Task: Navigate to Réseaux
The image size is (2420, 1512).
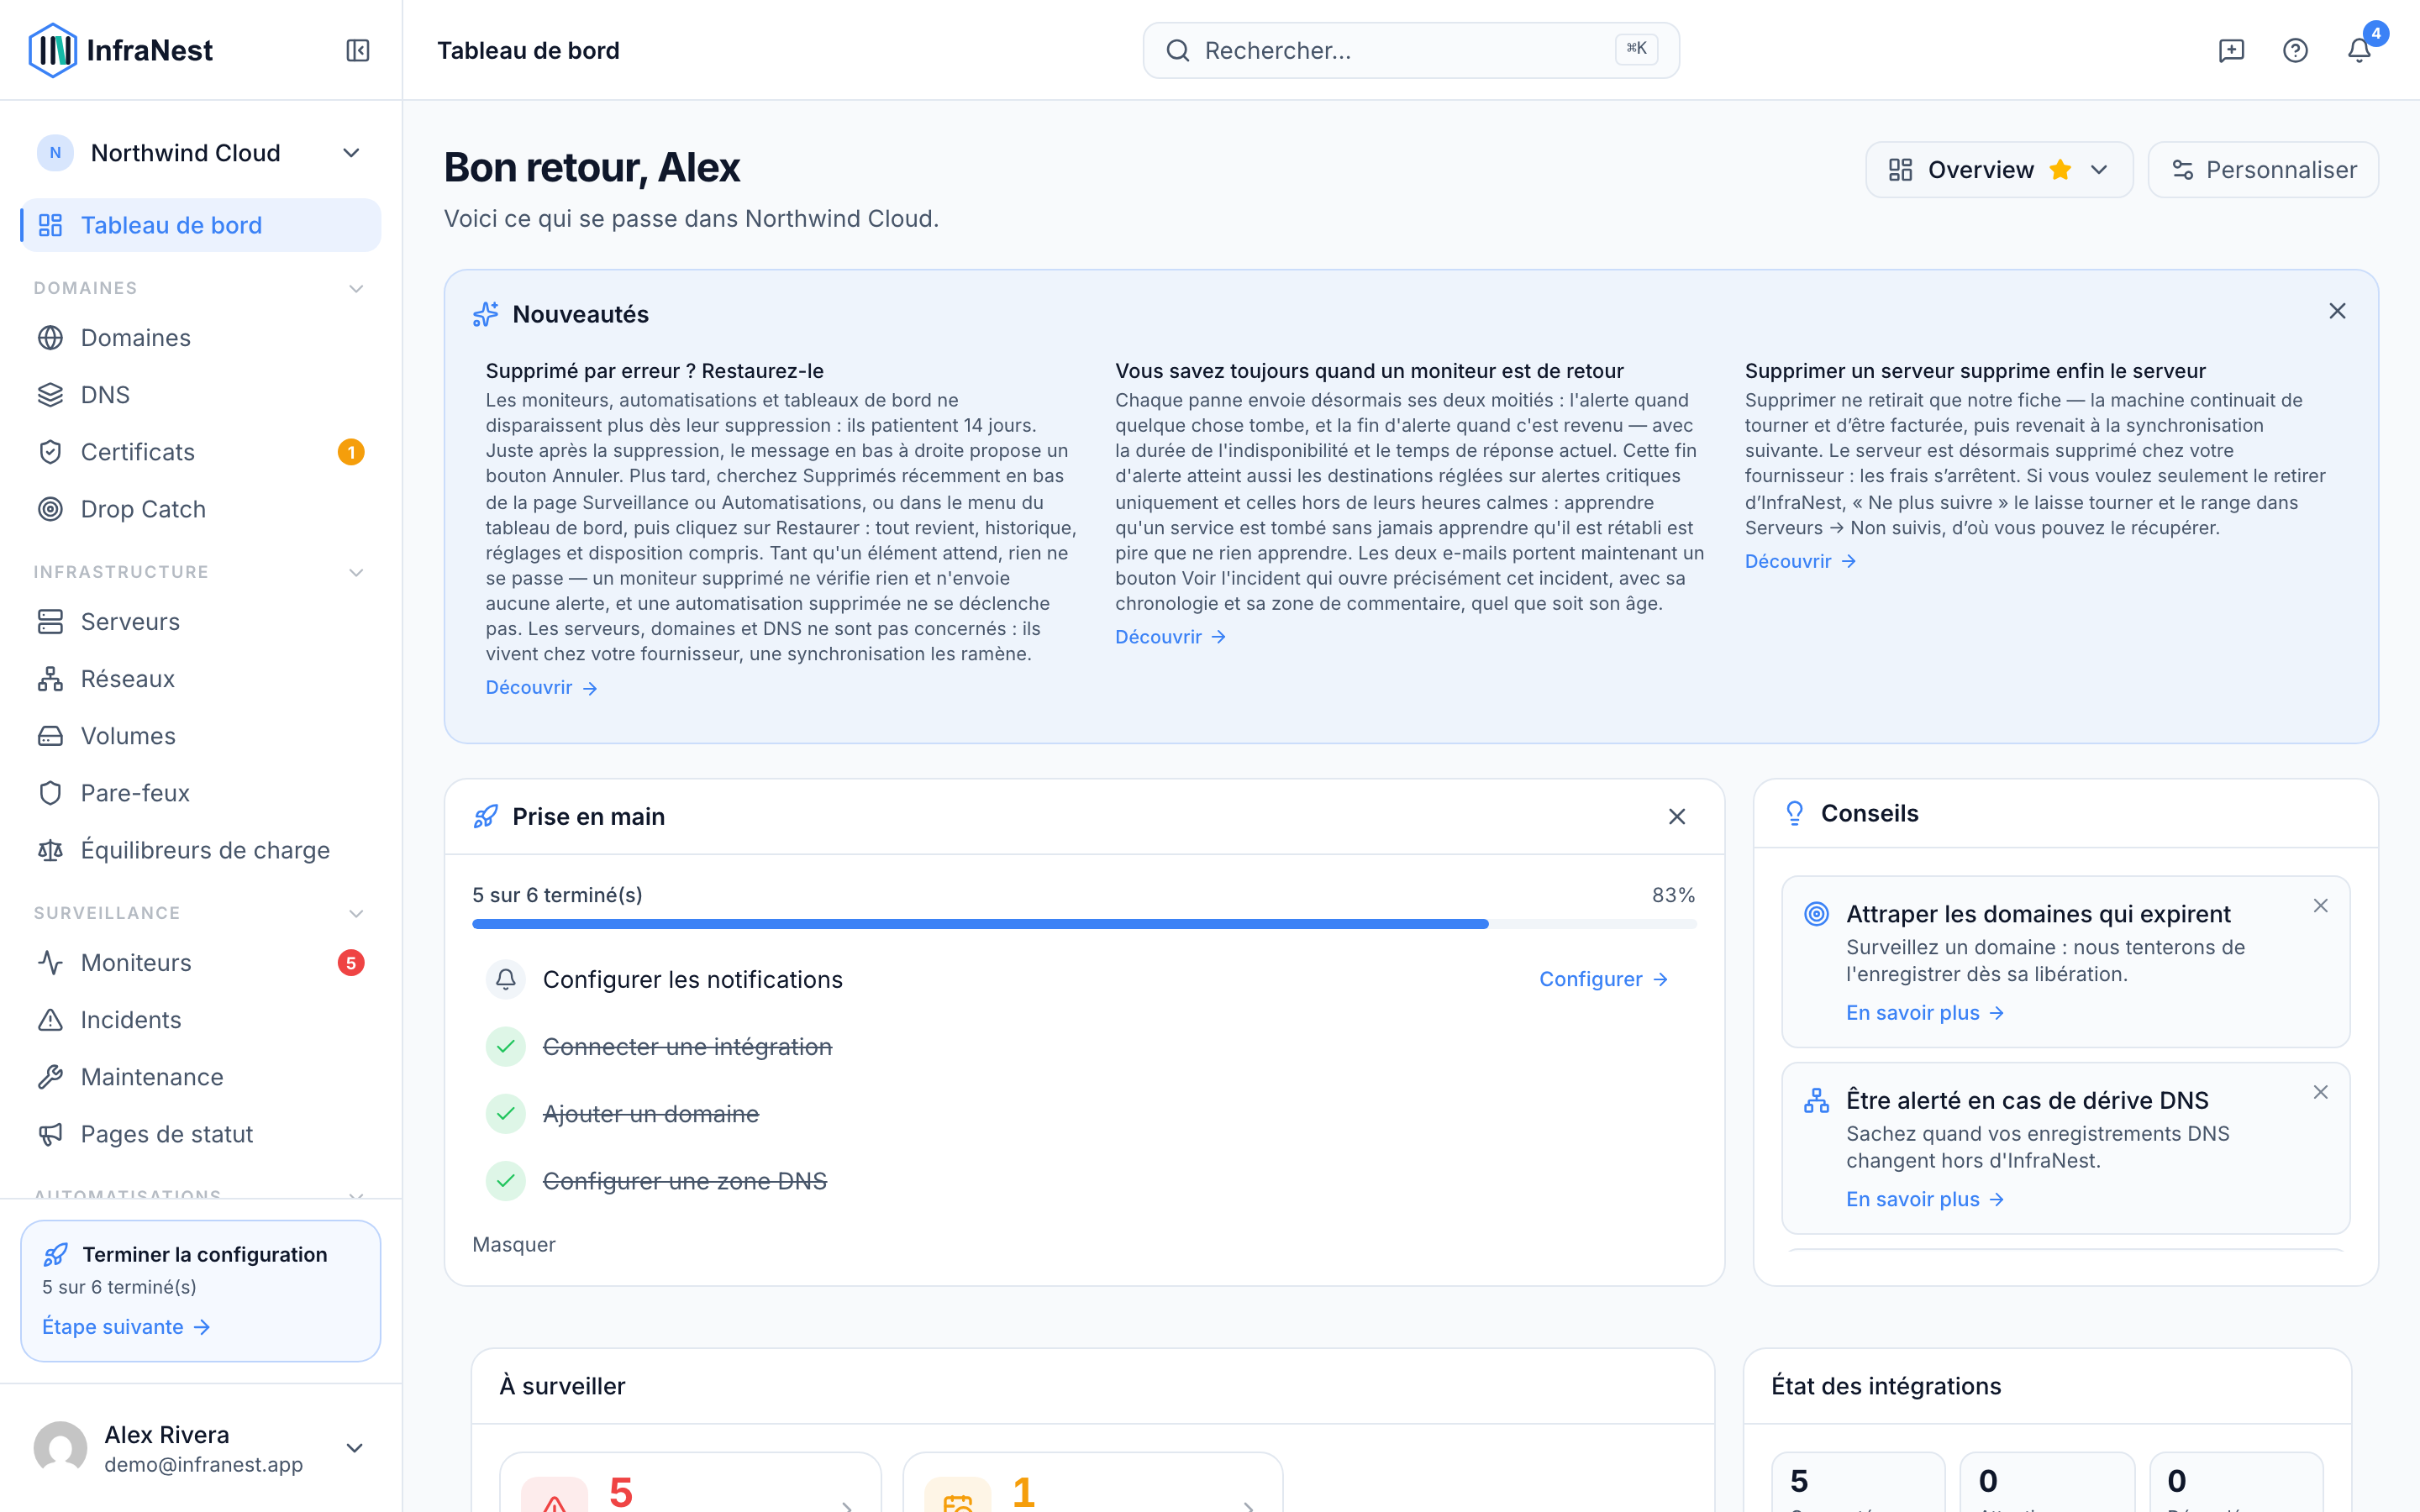Action: [x=200, y=679]
